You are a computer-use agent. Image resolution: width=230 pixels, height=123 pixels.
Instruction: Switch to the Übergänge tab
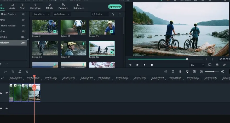[35, 7]
